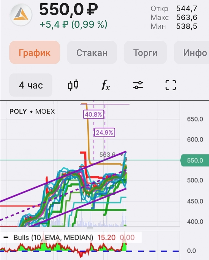
Task: Expand chart to fullscreen mode
Action: (170, 85)
